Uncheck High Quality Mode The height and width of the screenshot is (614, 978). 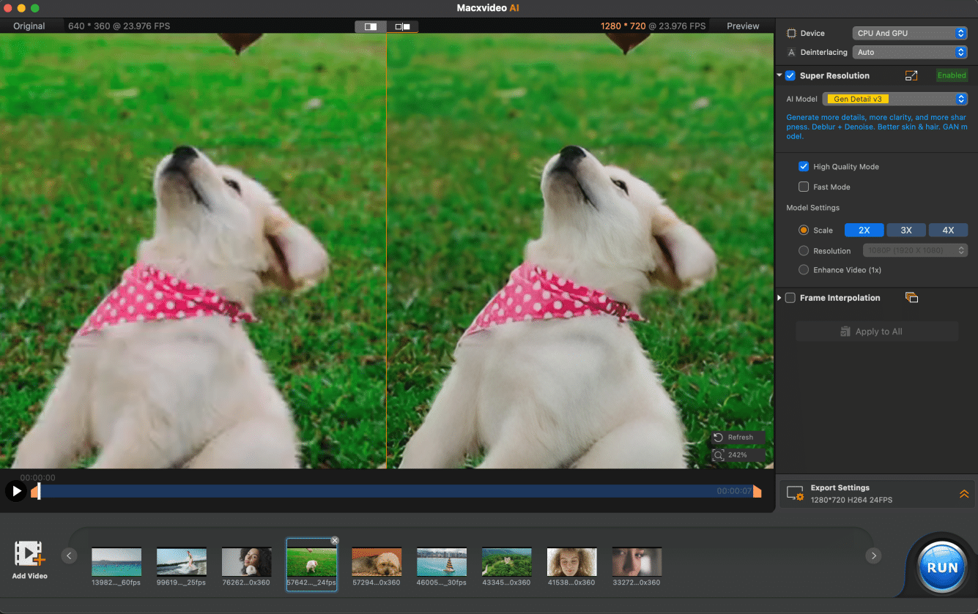pyautogui.click(x=804, y=166)
